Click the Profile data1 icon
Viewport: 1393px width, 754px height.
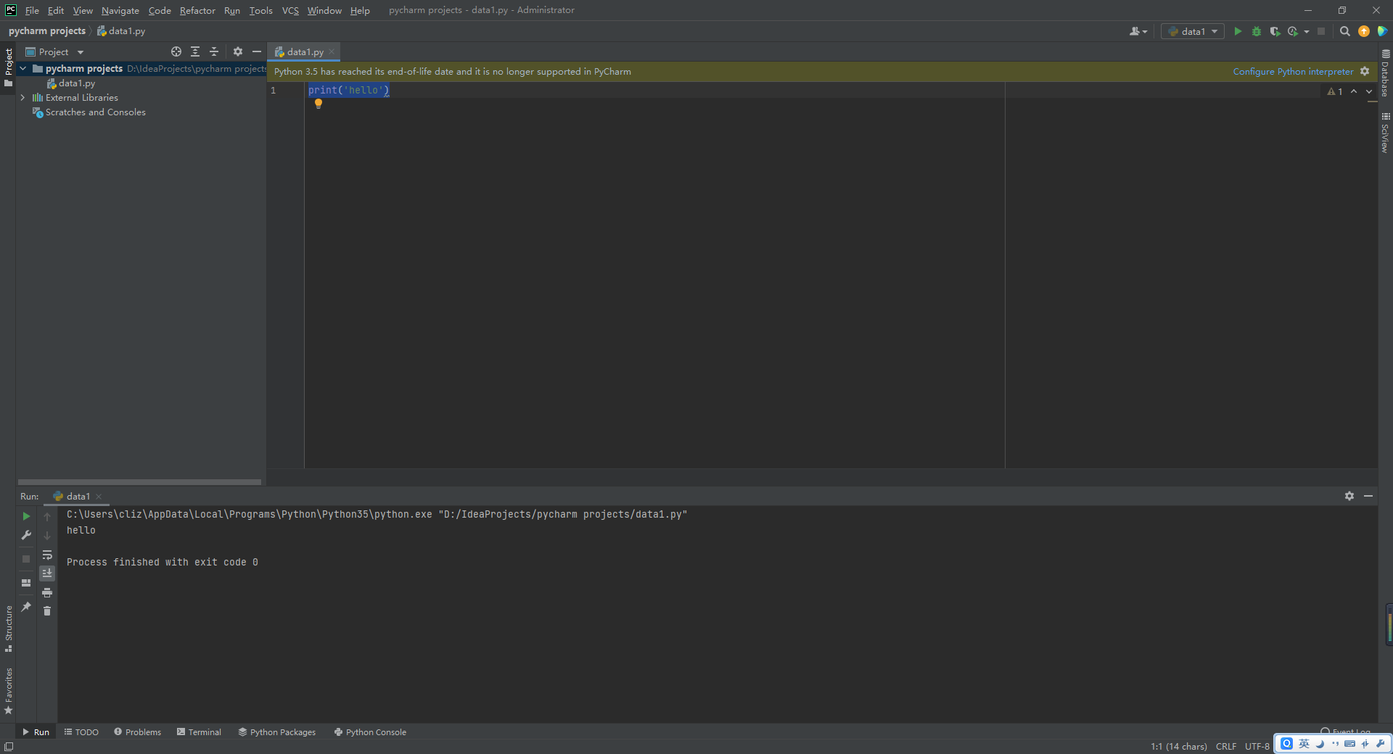click(x=1293, y=31)
